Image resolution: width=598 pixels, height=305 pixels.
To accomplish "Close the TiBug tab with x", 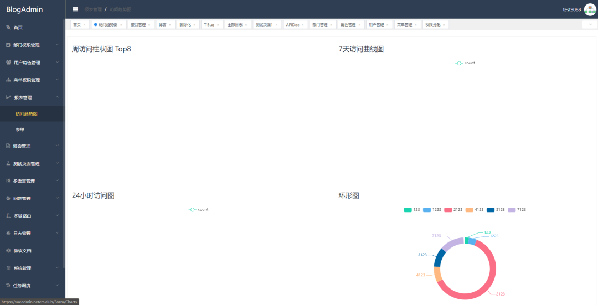I will 220,25.
